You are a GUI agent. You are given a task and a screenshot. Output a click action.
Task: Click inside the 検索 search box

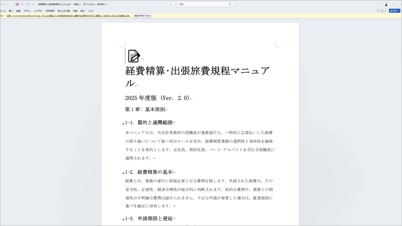coord(203,4)
